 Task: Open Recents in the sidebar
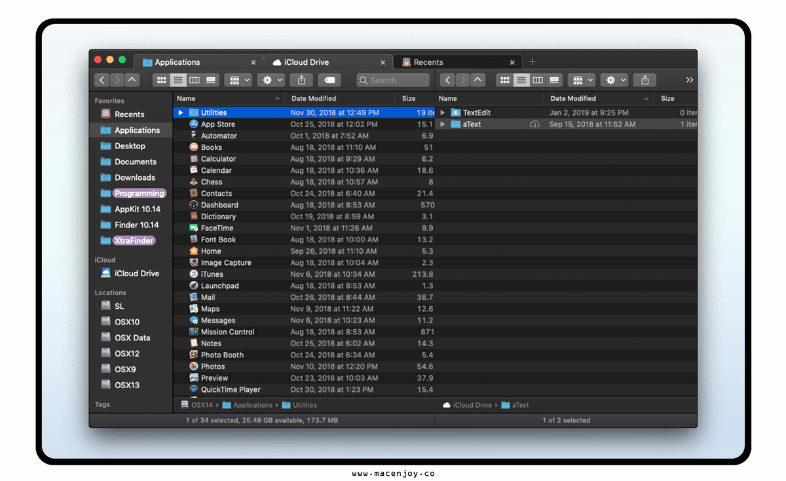pos(129,115)
